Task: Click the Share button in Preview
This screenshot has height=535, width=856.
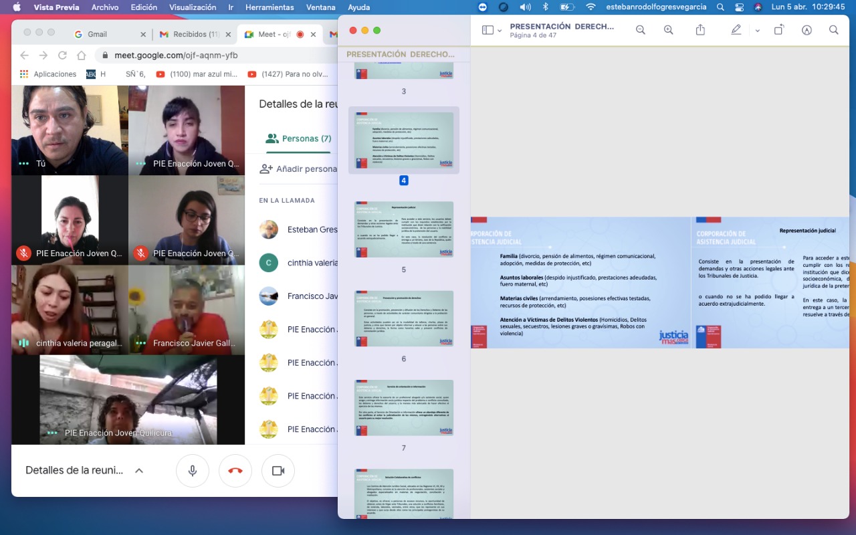Action: coord(701,30)
